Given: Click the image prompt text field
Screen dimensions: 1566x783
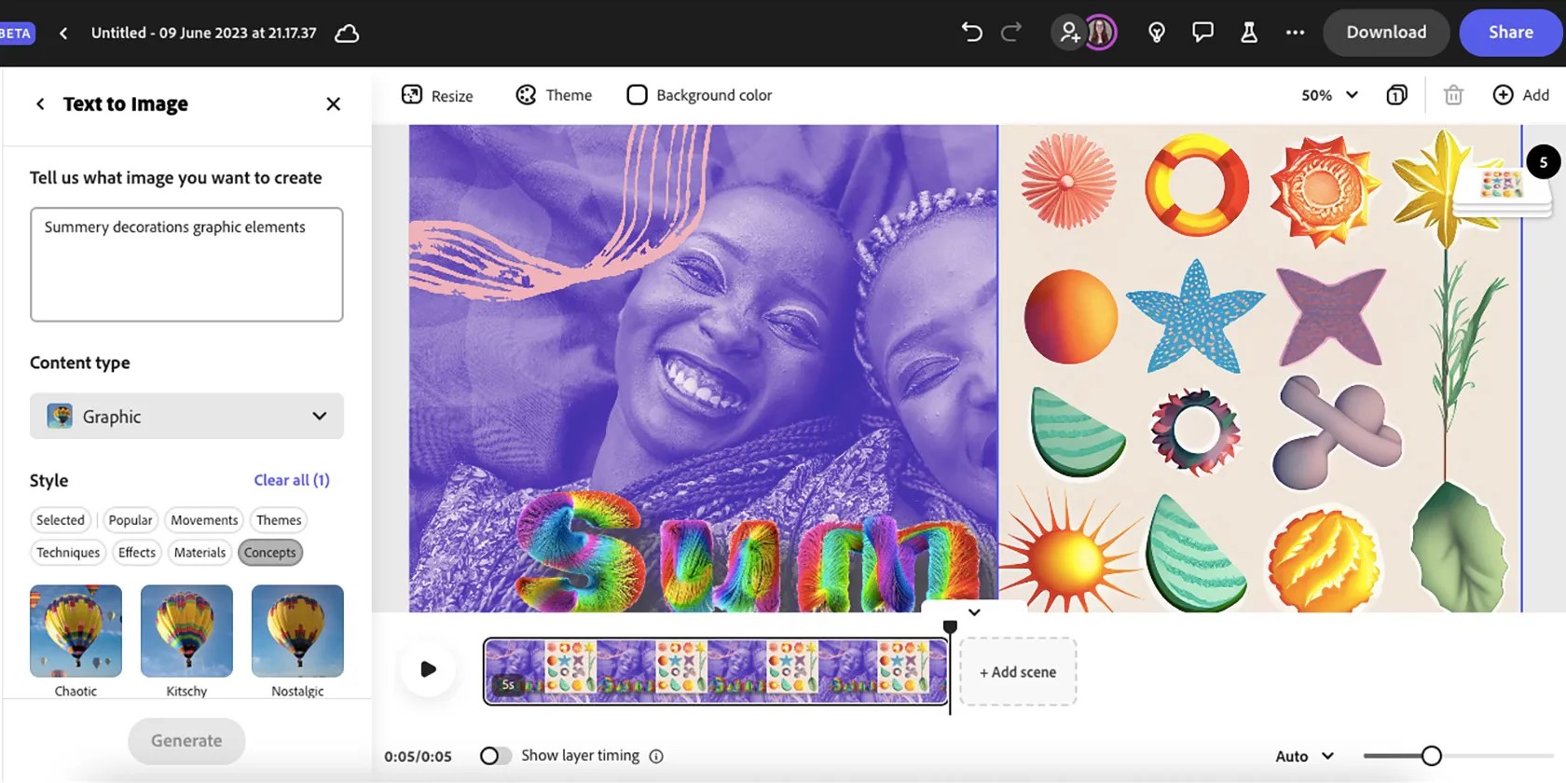Looking at the screenshot, I should pos(186,265).
